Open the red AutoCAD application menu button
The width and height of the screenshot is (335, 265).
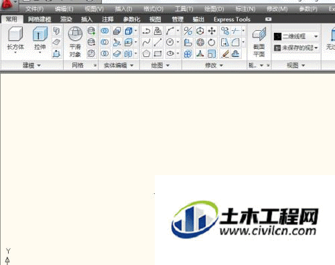[x=7, y=5]
